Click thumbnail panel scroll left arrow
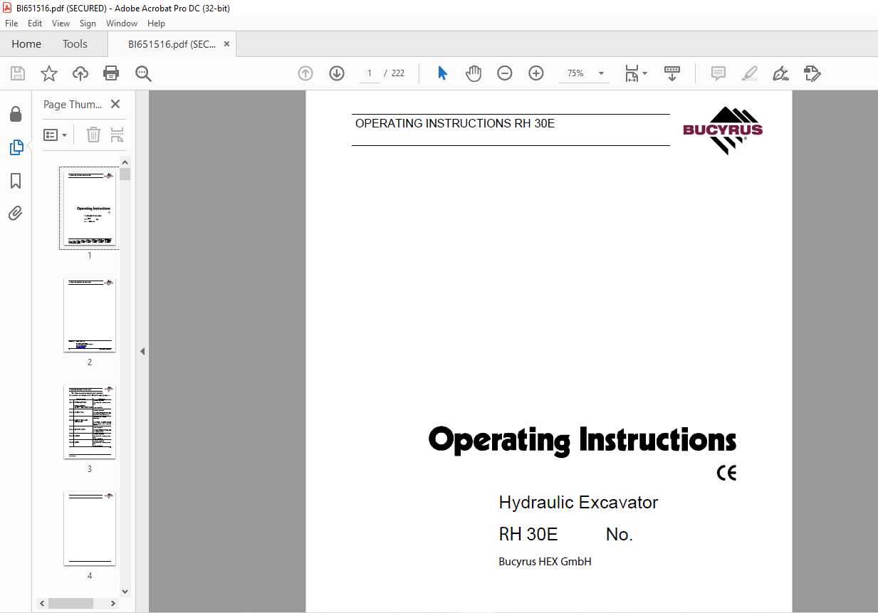 (43, 604)
